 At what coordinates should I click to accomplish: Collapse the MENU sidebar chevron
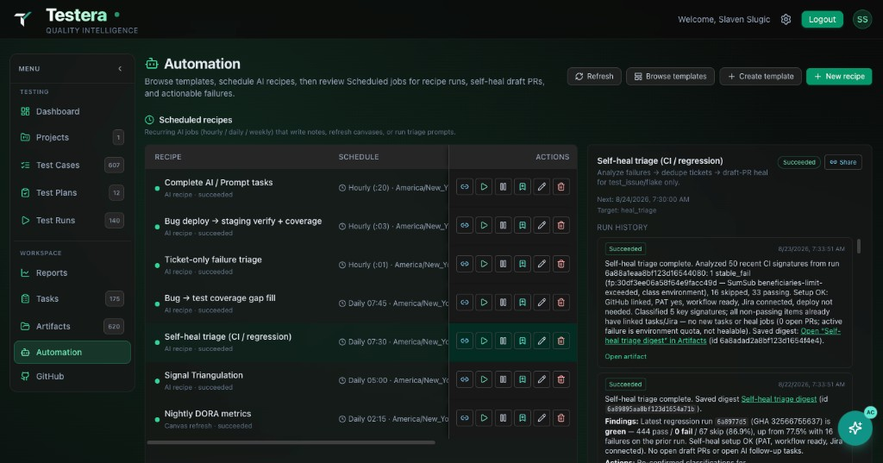[120, 69]
